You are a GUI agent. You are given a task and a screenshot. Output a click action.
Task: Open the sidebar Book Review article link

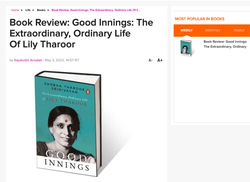pyautogui.click(x=225, y=44)
